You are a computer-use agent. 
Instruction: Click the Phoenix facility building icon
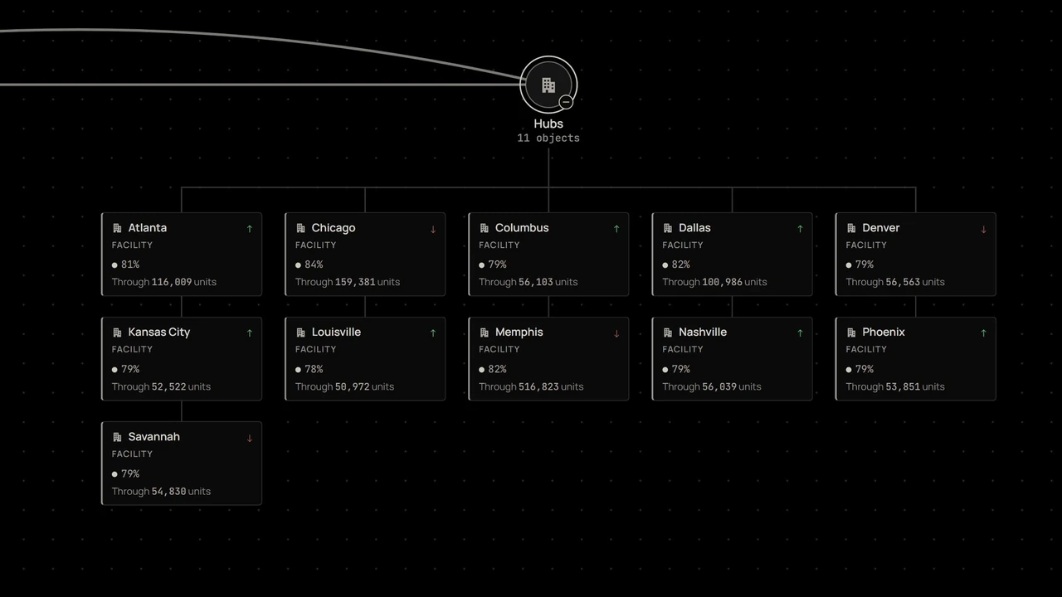click(850, 332)
